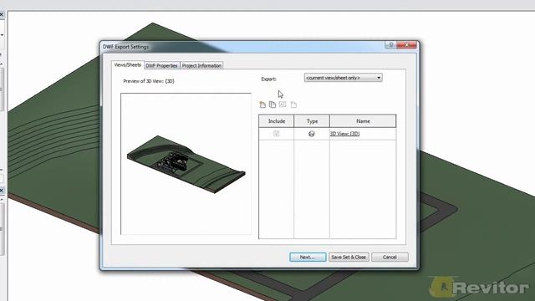This screenshot has width=535, height=301.
Task: Open the Export dropdown list
Action: [343, 78]
